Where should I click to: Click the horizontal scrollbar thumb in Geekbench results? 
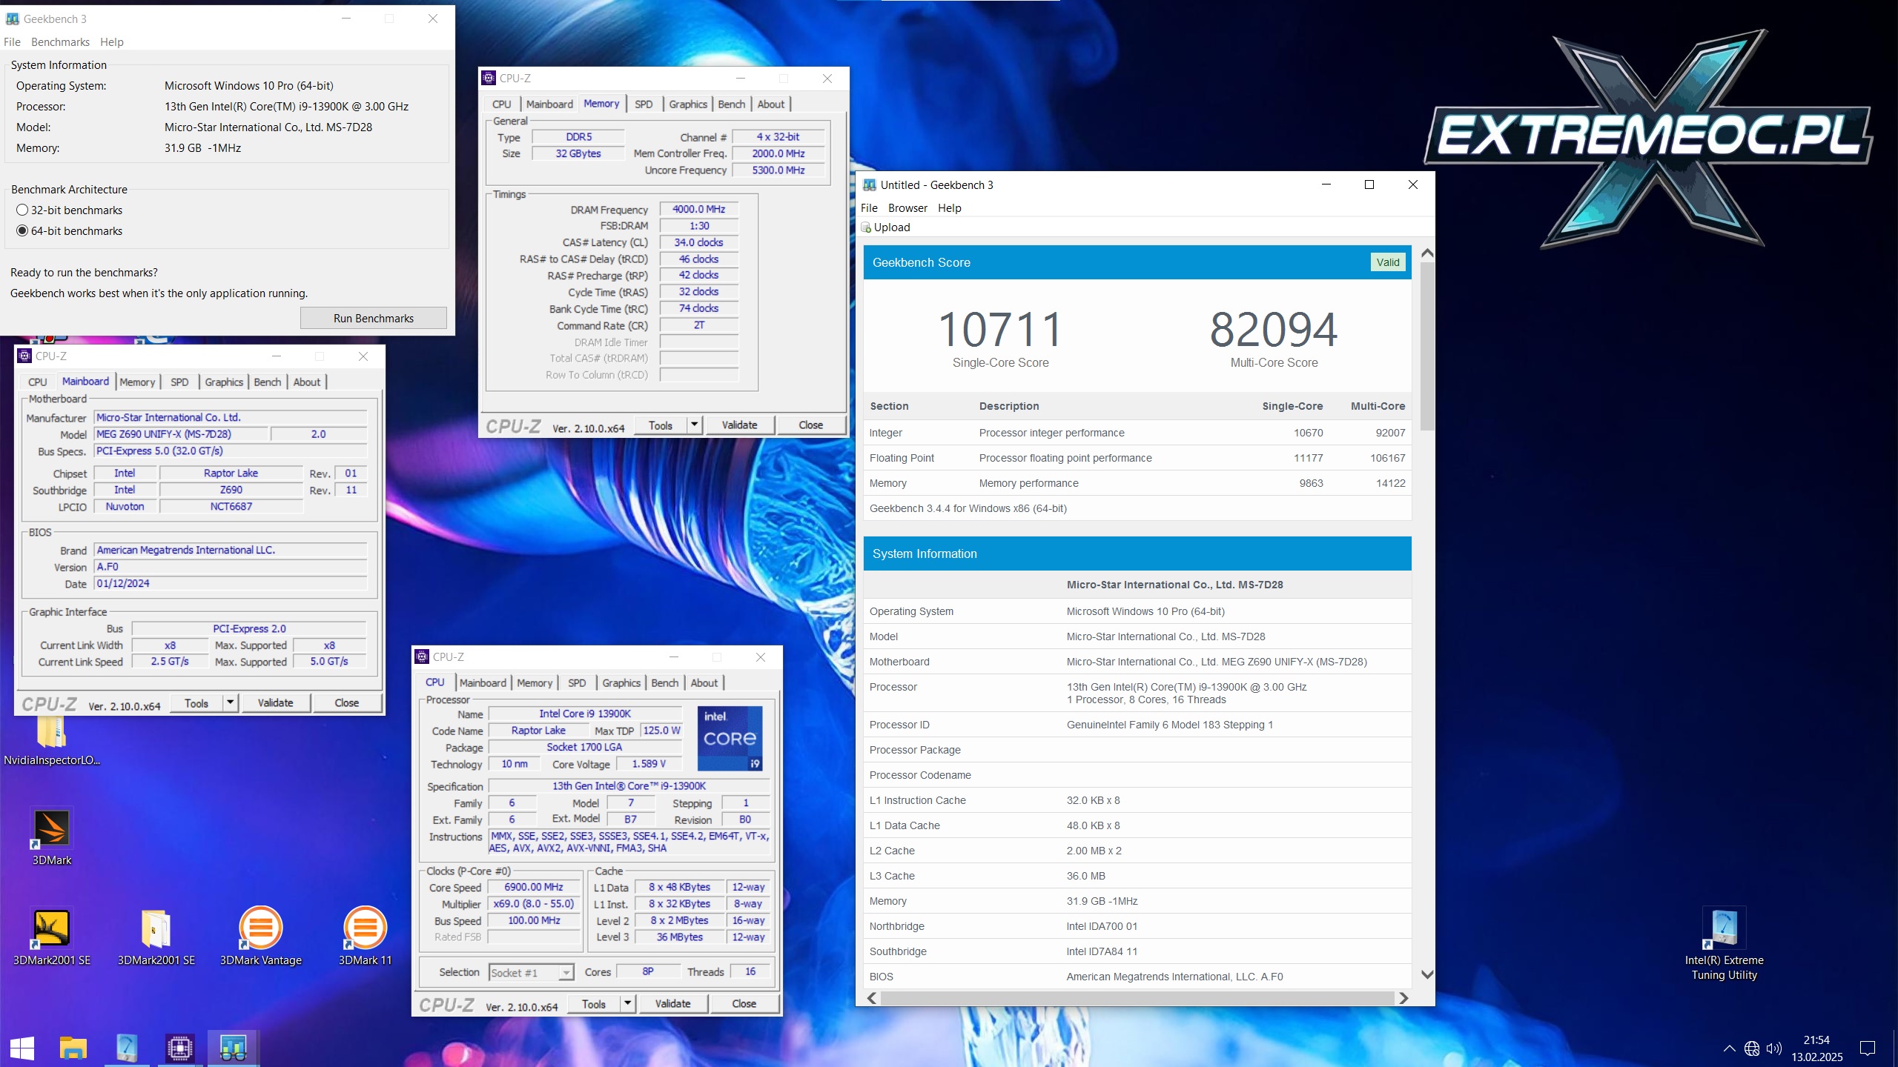(1137, 998)
